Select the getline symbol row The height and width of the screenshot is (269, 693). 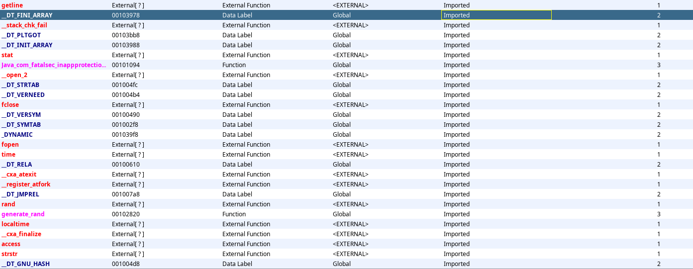(12, 5)
